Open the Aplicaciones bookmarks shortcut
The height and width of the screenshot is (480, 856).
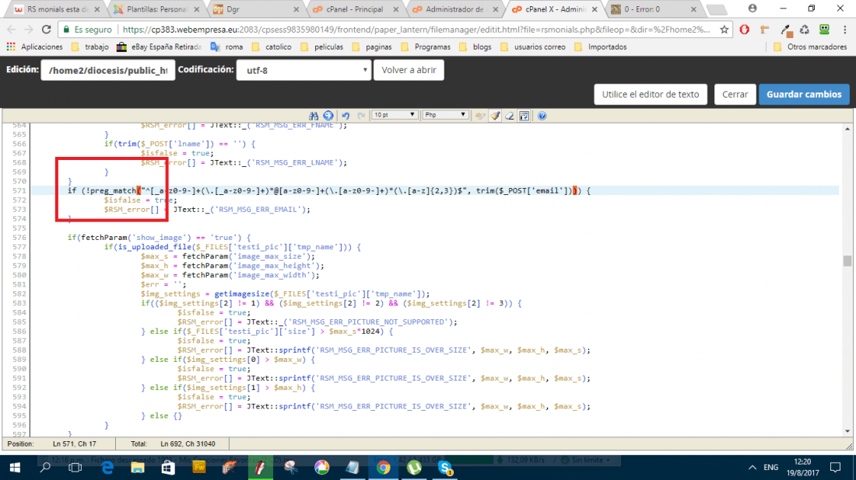[34, 47]
